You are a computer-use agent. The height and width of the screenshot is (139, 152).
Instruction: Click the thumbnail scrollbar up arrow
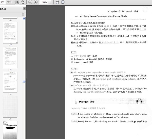24,18
